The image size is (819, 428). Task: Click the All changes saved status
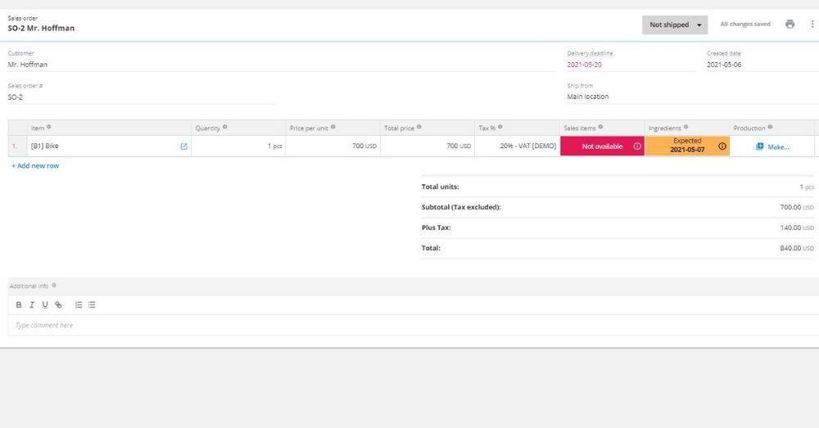click(x=745, y=24)
